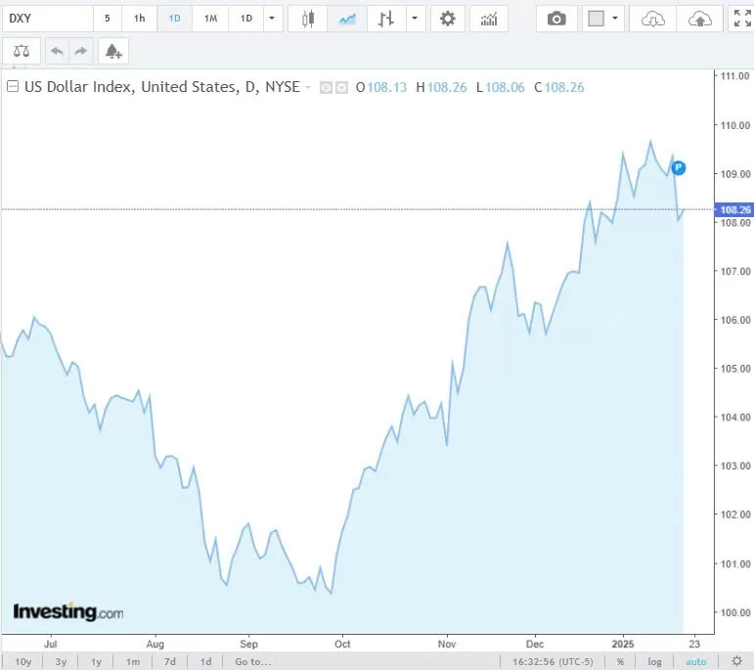This screenshot has width=754, height=670.
Task: Collapse the US Dollar Index legend
Action: 13,87
